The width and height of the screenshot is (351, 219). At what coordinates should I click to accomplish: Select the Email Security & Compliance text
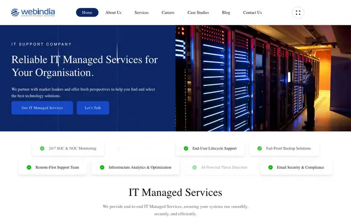(301, 168)
